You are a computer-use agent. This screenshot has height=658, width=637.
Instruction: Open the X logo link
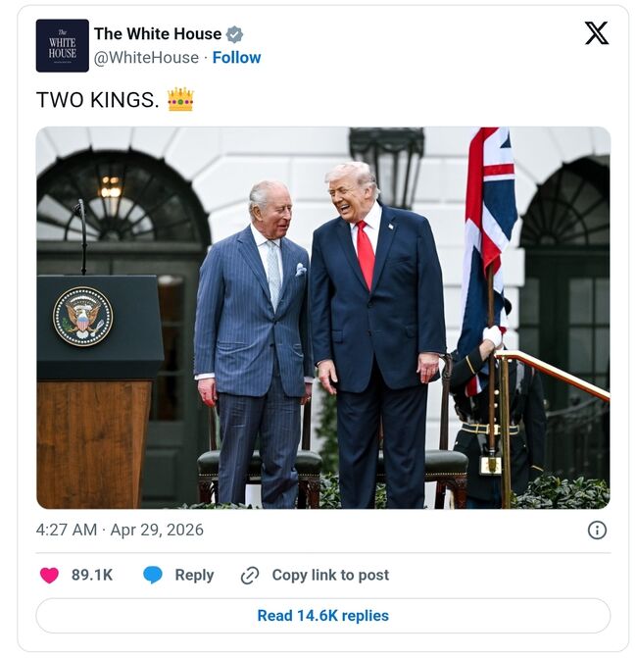(596, 33)
